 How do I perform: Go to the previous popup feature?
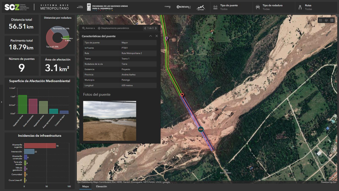tap(145, 28)
